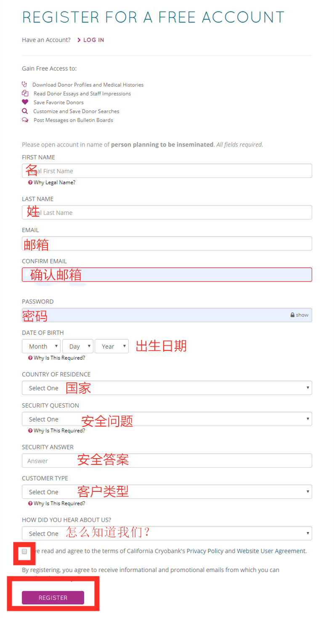Expand the Year dropdown
The width and height of the screenshot is (334, 618).
[111, 347]
